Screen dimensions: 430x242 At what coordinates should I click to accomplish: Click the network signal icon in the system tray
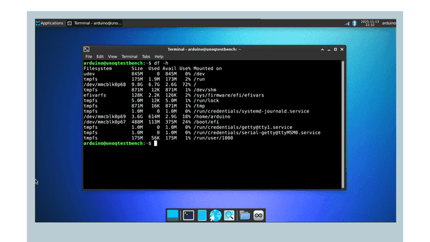point(347,23)
